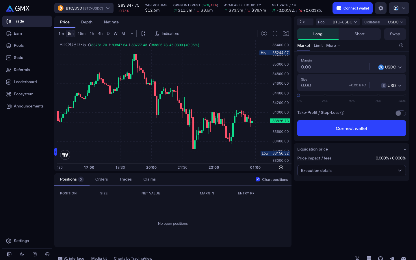Open language selector globe icon
The image size is (416, 260).
pos(47,254)
